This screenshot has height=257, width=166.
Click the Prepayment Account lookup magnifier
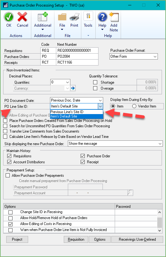click(130, 193)
